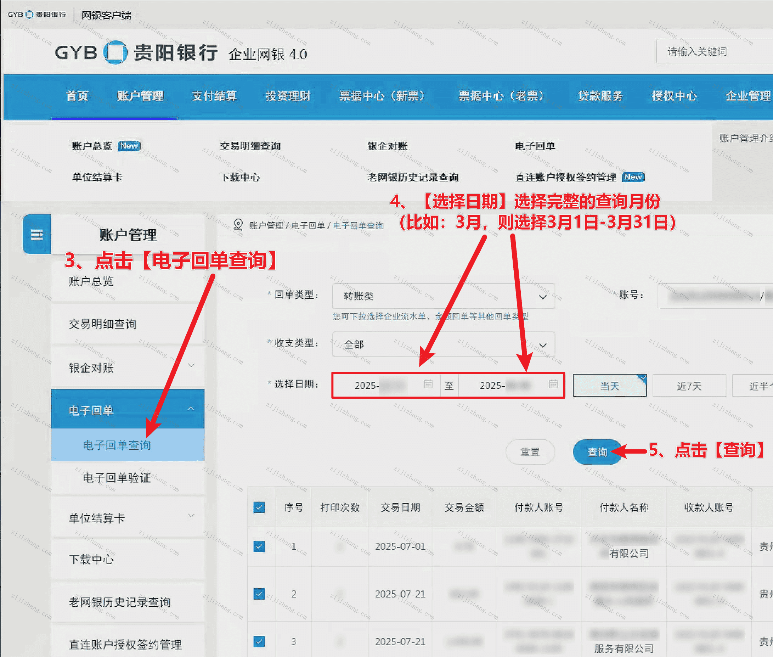Screen dimensions: 773x657
Task: Uncheck the row 2 checkbox
Action: point(259,594)
